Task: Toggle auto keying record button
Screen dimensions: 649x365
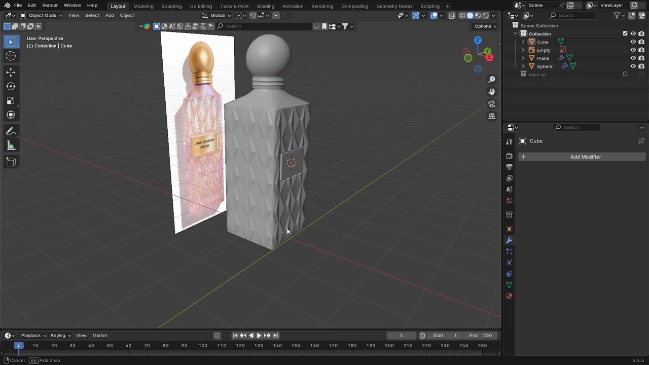Action: (217, 336)
